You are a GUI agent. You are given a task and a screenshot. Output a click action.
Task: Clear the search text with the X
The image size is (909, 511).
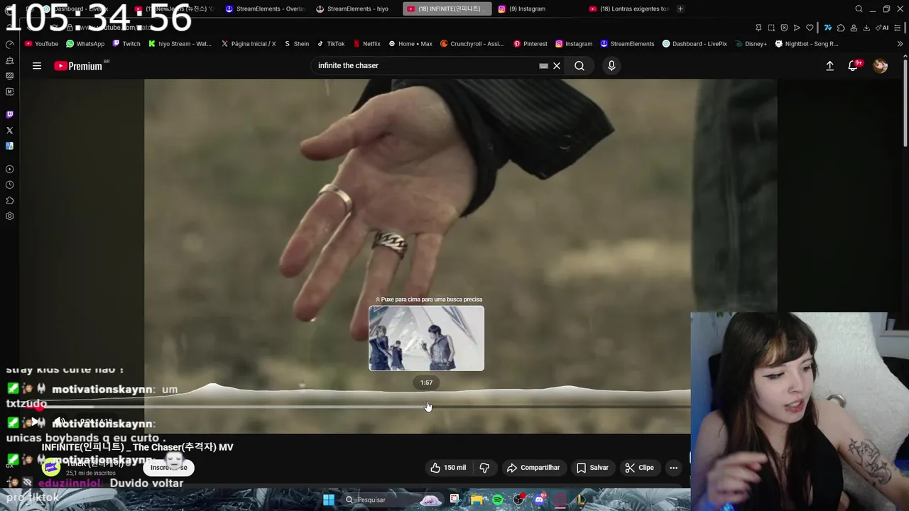(557, 66)
